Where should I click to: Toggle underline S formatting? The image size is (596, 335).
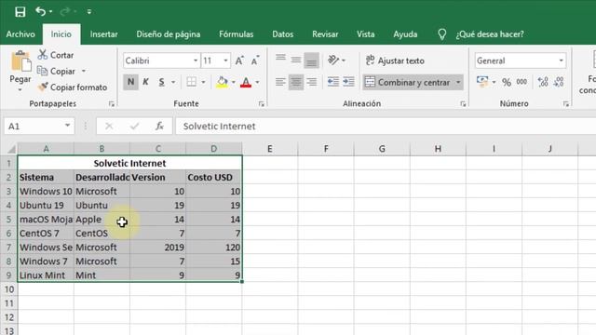(x=161, y=82)
